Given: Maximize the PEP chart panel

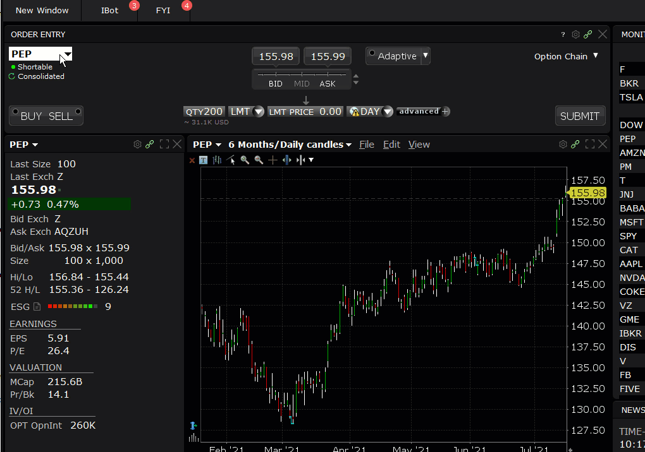Looking at the screenshot, I should [590, 144].
